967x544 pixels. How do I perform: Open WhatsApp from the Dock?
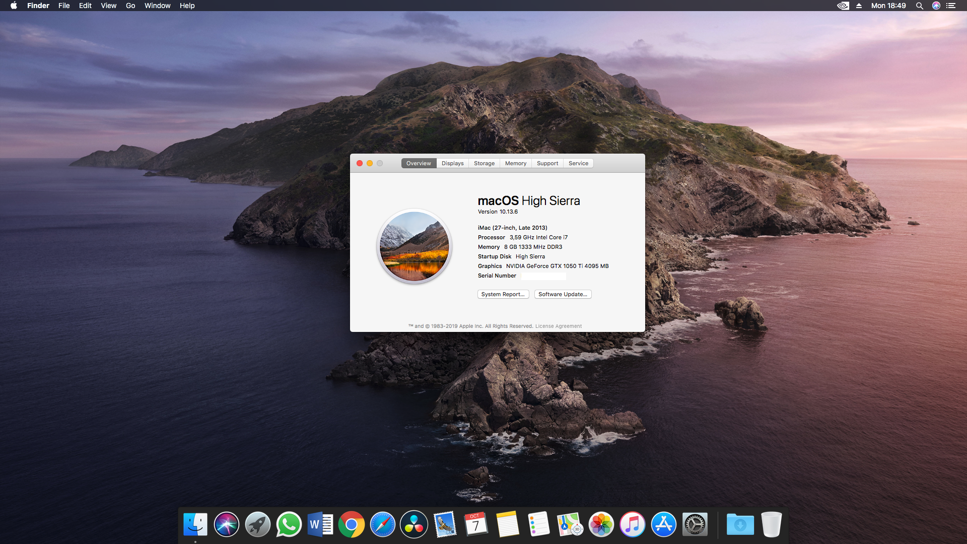coord(289,525)
